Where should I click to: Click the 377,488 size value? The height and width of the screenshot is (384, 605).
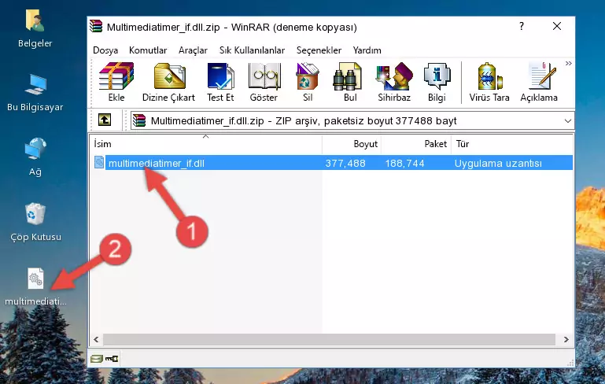(x=345, y=163)
